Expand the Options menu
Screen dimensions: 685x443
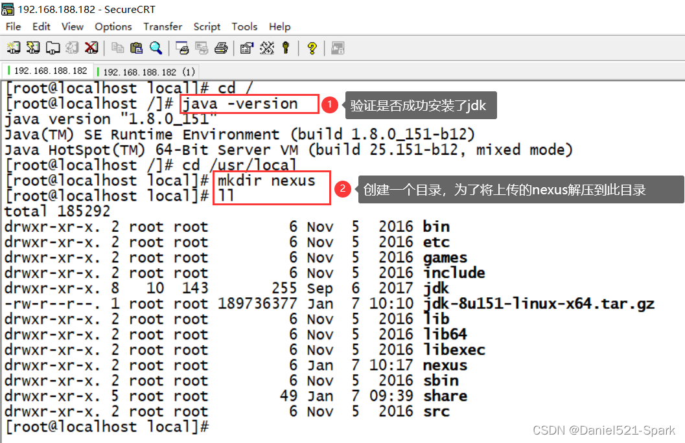pyautogui.click(x=113, y=27)
